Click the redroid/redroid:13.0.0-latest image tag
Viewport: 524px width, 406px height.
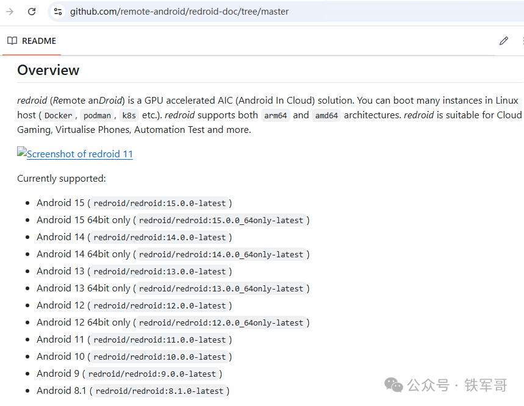[x=159, y=272]
